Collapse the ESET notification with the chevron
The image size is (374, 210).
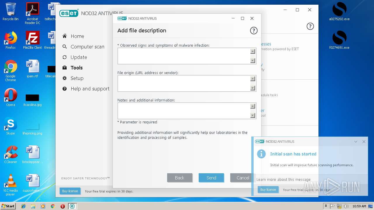click(x=356, y=142)
